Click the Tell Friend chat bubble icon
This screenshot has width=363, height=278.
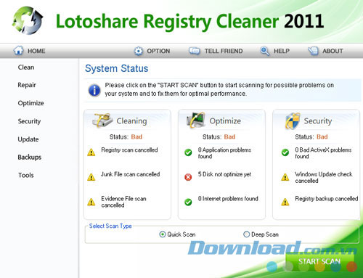195,51
